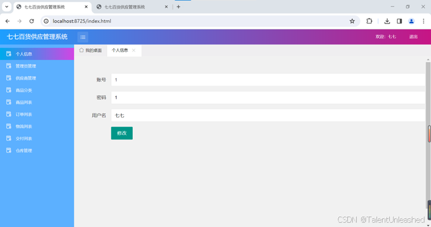Go back with browser back arrow
This screenshot has height=227, width=431.
(7, 21)
